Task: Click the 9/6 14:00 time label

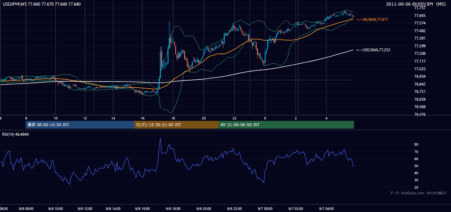Action: click(114, 209)
